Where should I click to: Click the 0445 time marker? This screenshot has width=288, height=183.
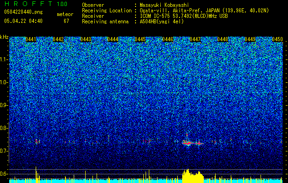(140, 39)
